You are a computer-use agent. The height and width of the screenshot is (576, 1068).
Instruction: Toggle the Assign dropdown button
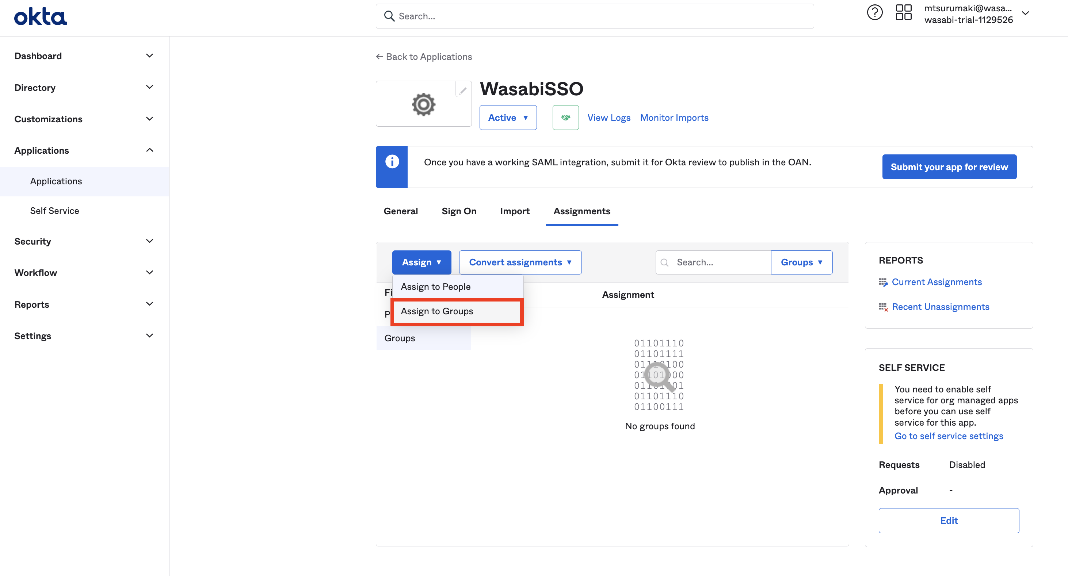point(421,262)
